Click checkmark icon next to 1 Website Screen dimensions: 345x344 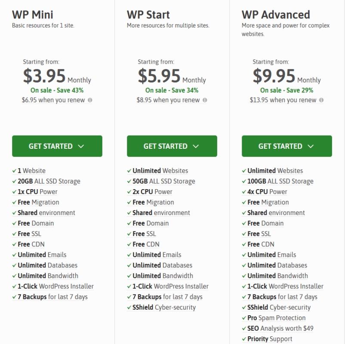pyautogui.click(x=14, y=171)
